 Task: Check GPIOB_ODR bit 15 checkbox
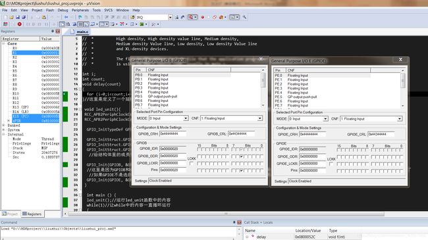tap(199, 156)
